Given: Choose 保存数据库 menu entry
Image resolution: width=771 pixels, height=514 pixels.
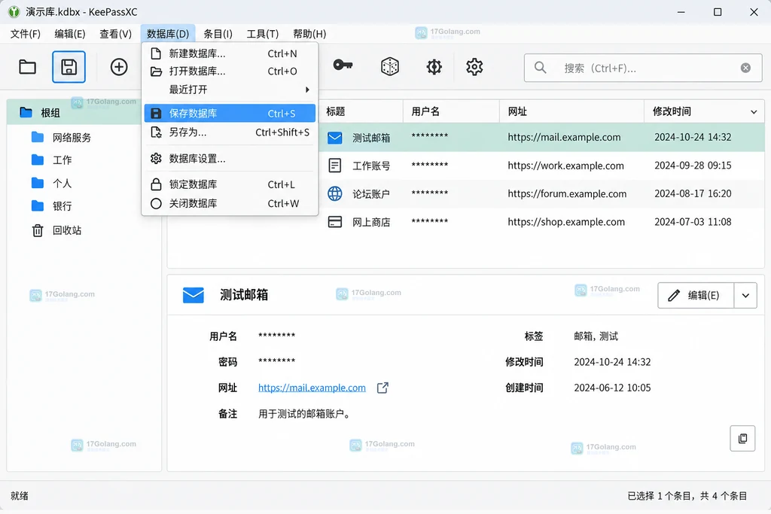Looking at the screenshot, I should pos(230,113).
